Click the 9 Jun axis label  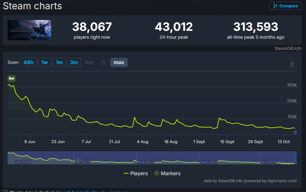click(30, 142)
